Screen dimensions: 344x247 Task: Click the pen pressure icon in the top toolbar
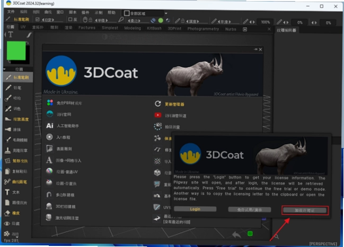[121, 20]
